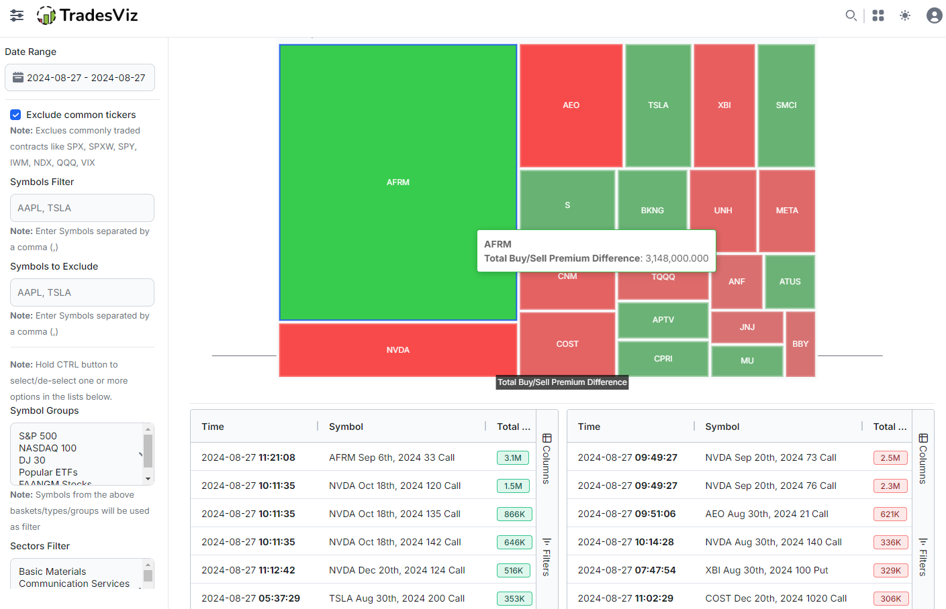Viewport: 946px width, 609px height.
Task: Select NVDA Oct 18th, 2024 120 Call row
Action: [x=363, y=486]
